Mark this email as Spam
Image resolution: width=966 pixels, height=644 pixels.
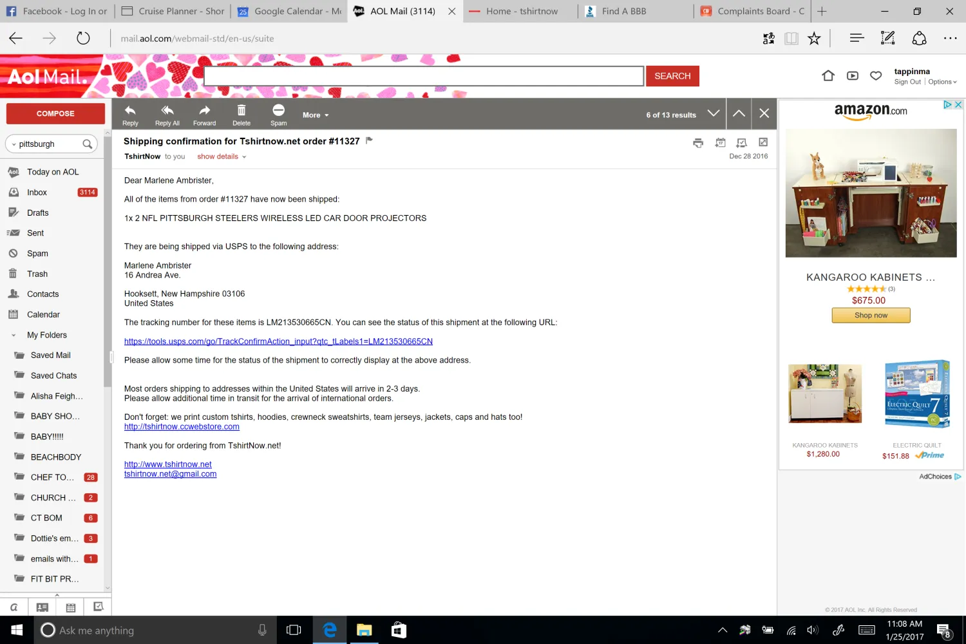pos(278,115)
